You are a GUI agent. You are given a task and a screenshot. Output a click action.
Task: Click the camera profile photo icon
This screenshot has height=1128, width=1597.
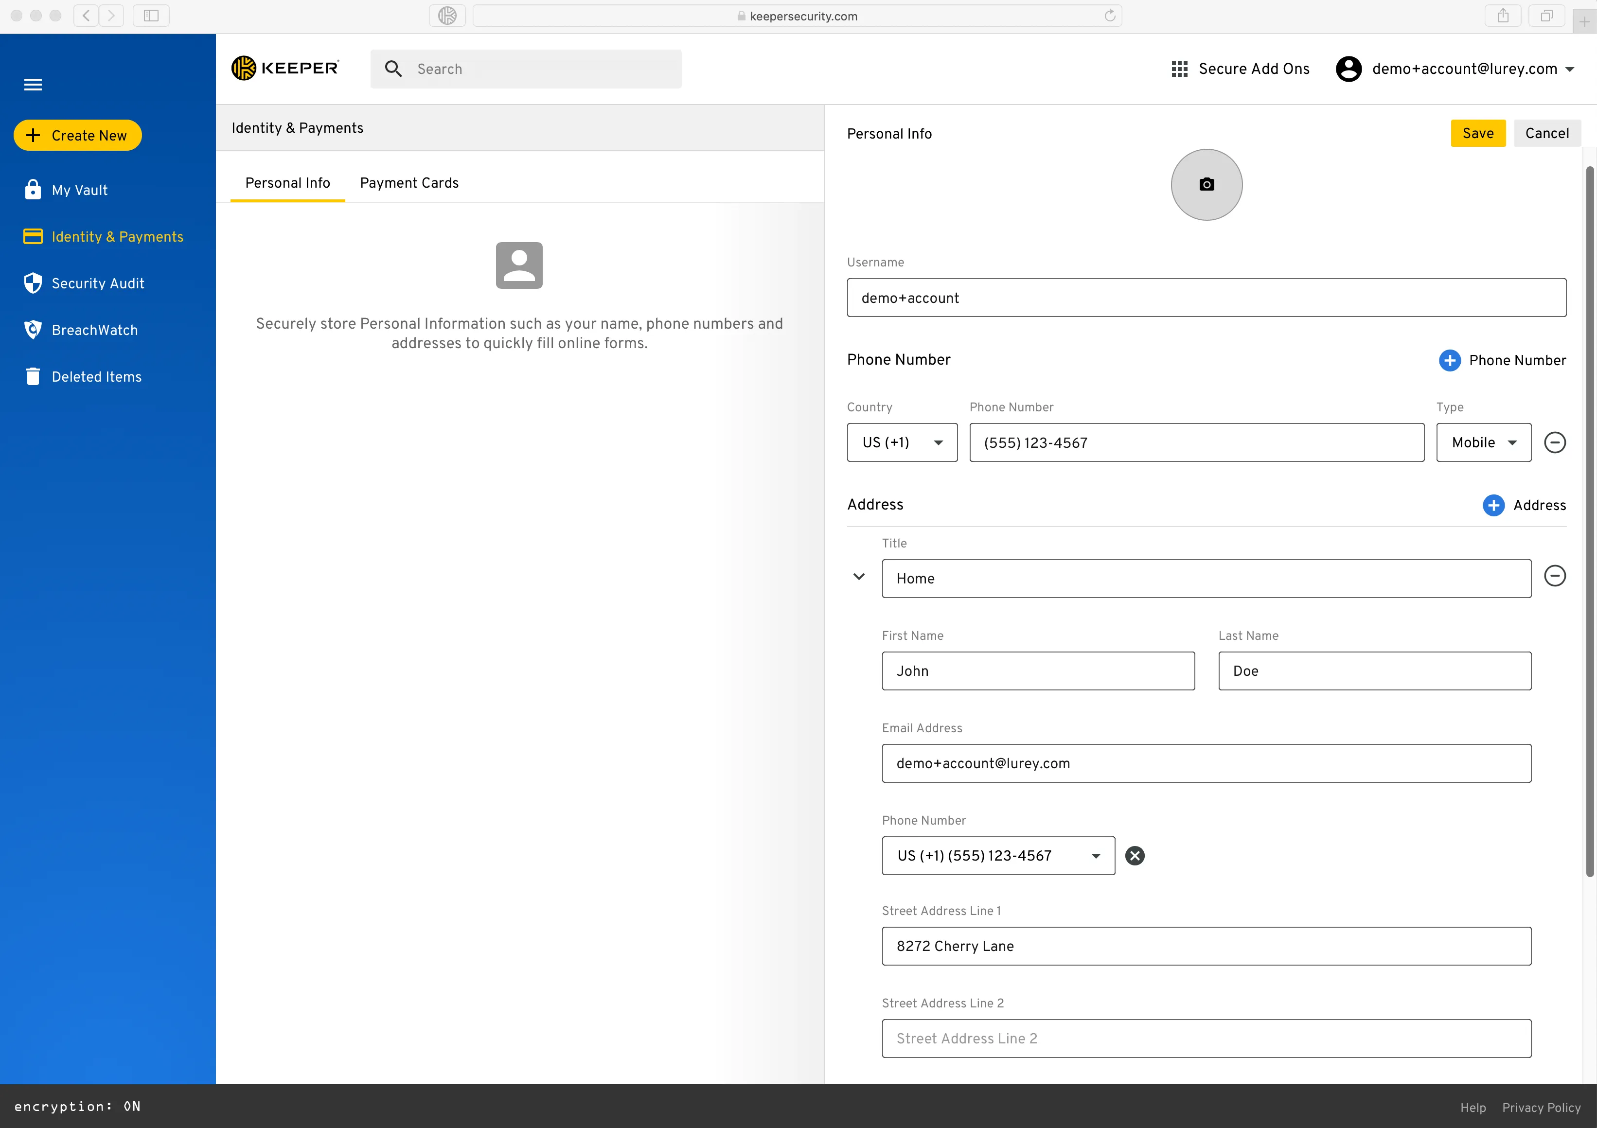pos(1207,184)
